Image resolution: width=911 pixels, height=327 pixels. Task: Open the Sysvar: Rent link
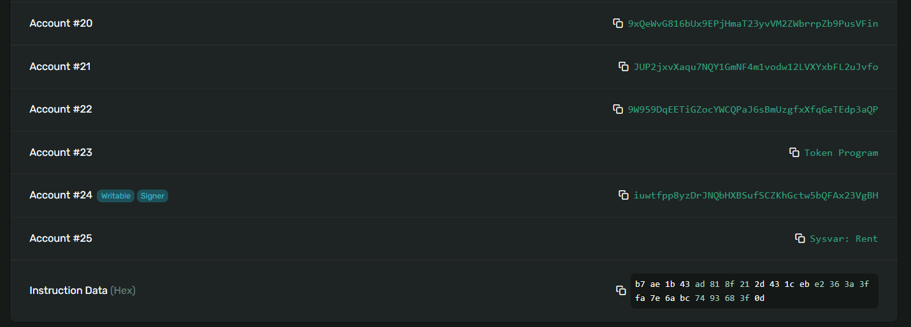pyautogui.click(x=843, y=239)
